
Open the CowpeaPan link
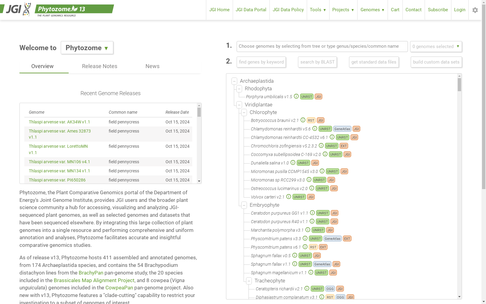[119, 288]
